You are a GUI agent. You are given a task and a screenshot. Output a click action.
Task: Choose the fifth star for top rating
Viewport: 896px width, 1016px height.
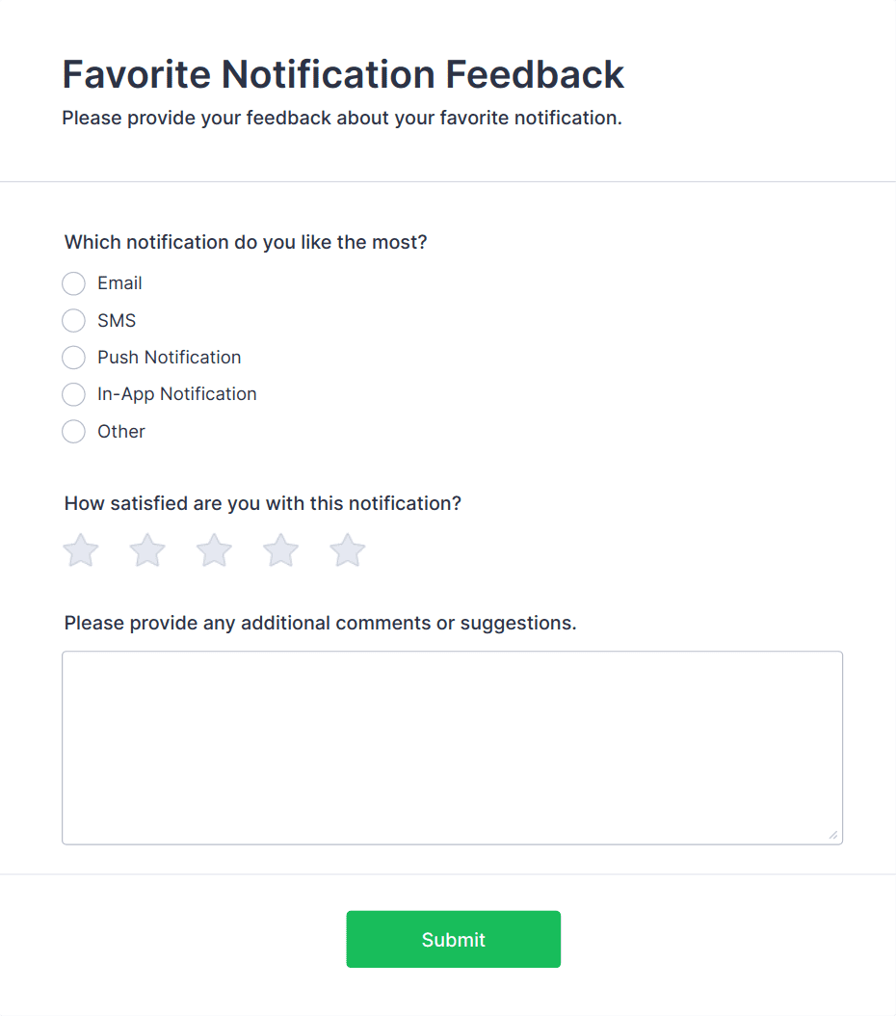pos(348,551)
